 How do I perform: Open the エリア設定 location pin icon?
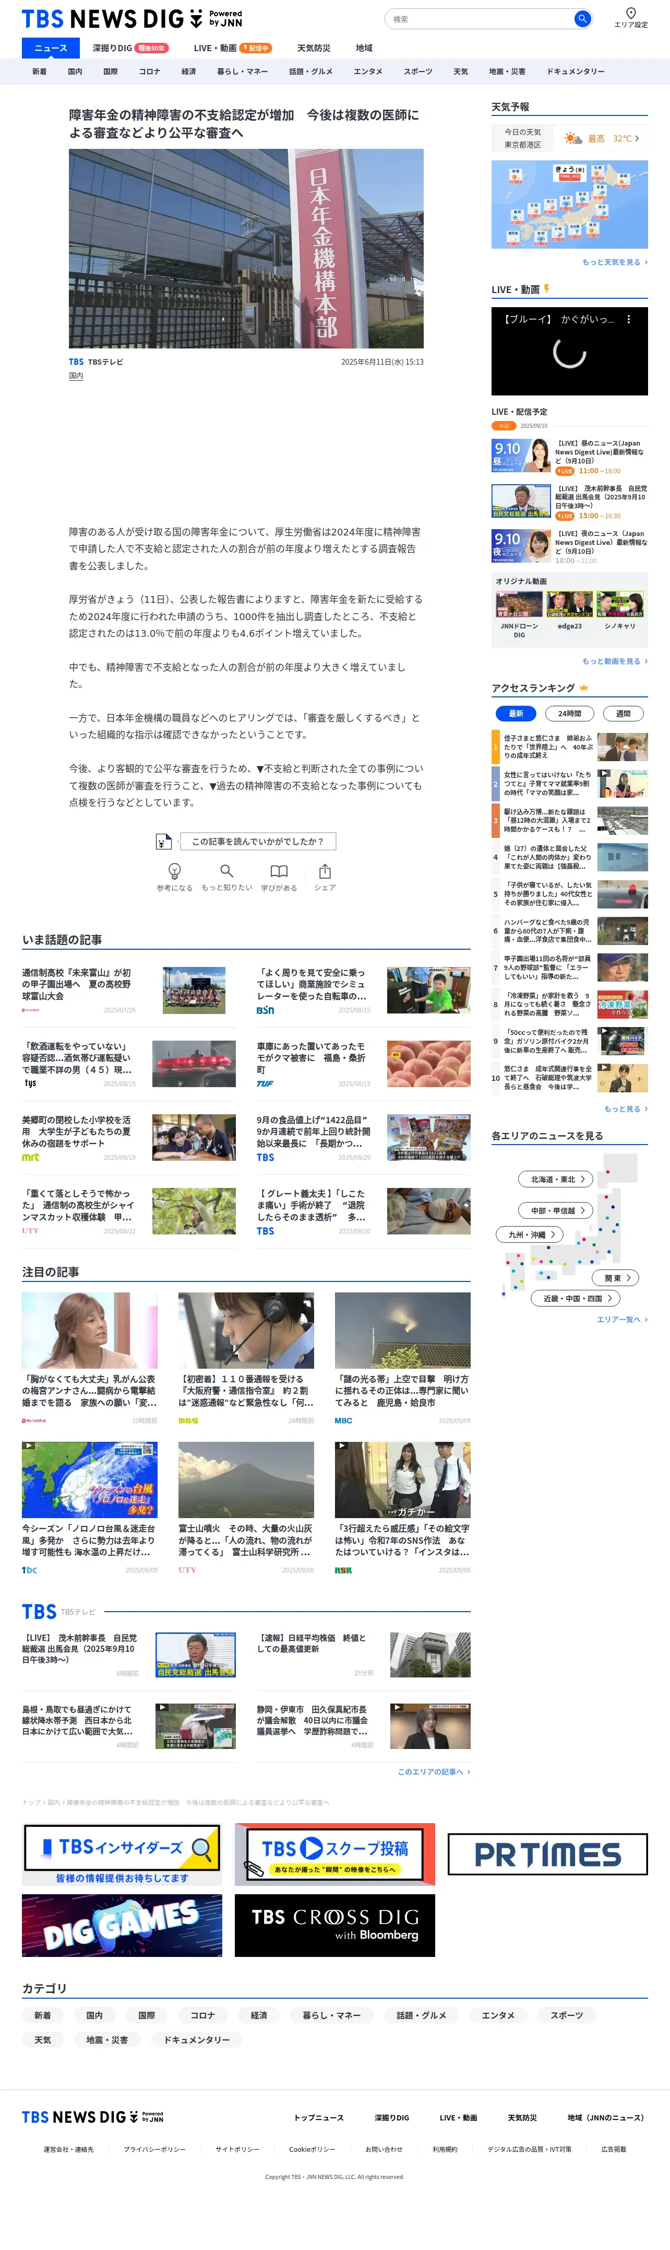point(631,13)
